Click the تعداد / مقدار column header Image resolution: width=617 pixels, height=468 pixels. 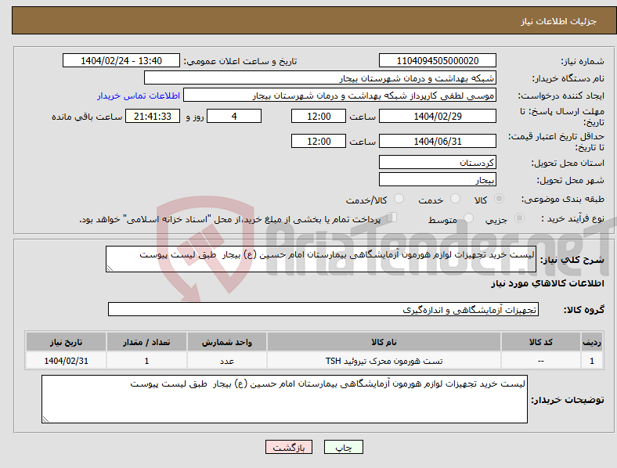146,342
